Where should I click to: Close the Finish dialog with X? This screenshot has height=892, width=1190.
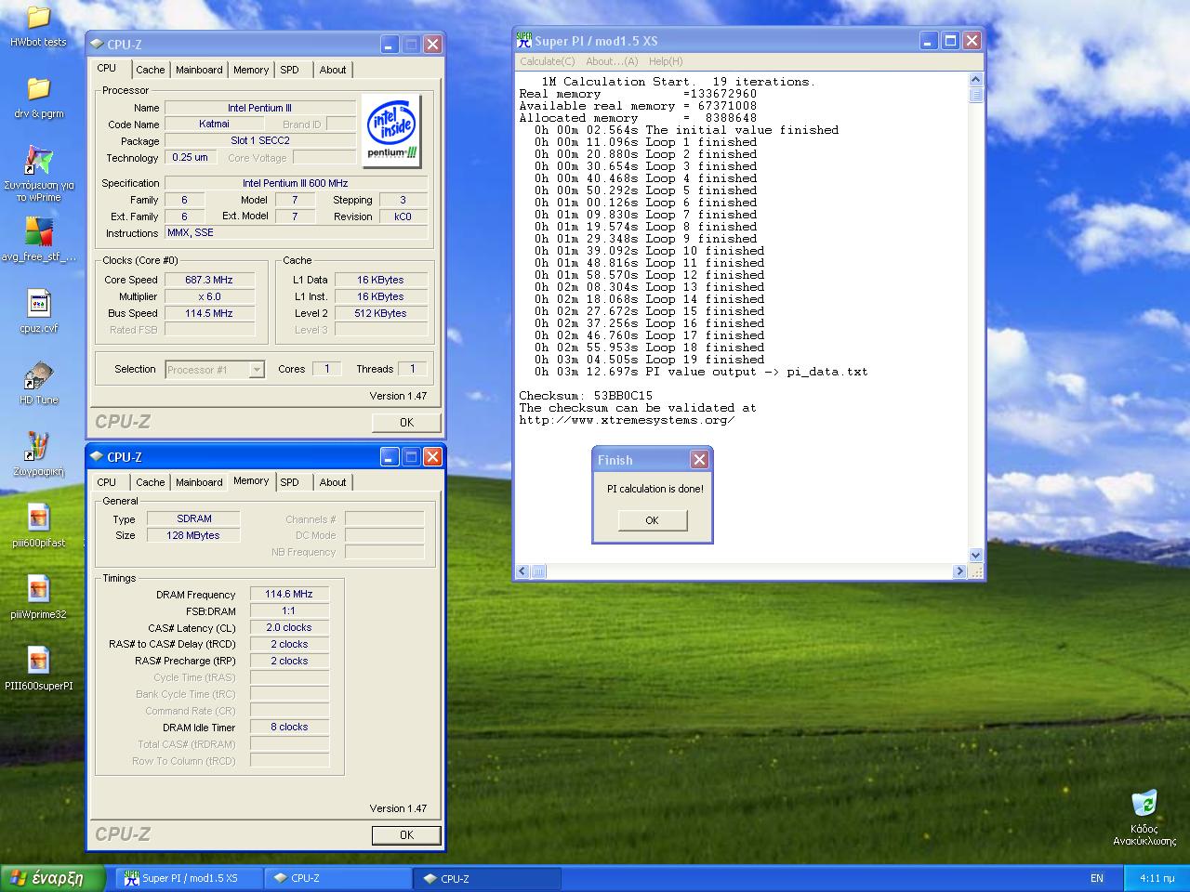pyautogui.click(x=699, y=459)
